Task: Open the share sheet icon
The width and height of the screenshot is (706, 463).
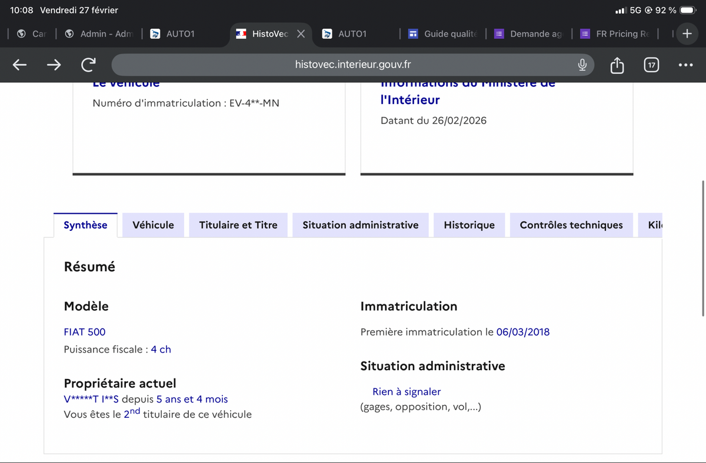Action: click(617, 65)
